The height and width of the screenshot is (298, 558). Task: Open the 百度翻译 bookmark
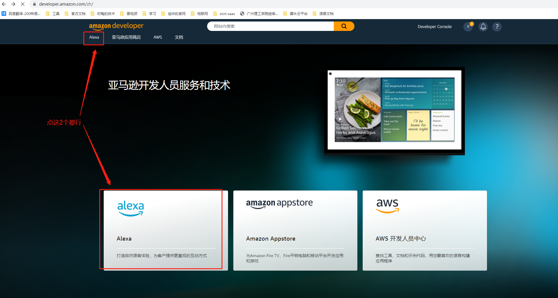pyautogui.click(x=21, y=14)
